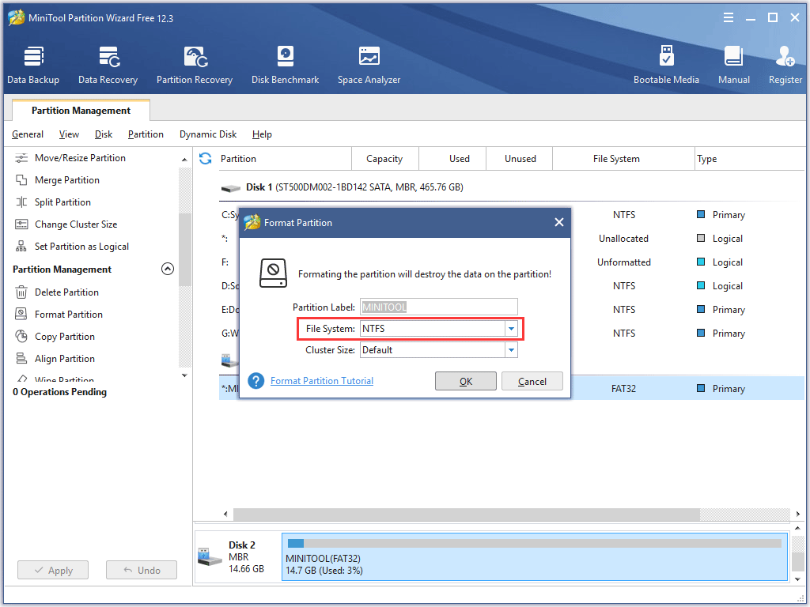Collapse the Partition Management section
Image resolution: width=810 pixels, height=607 pixels.
(168, 269)
